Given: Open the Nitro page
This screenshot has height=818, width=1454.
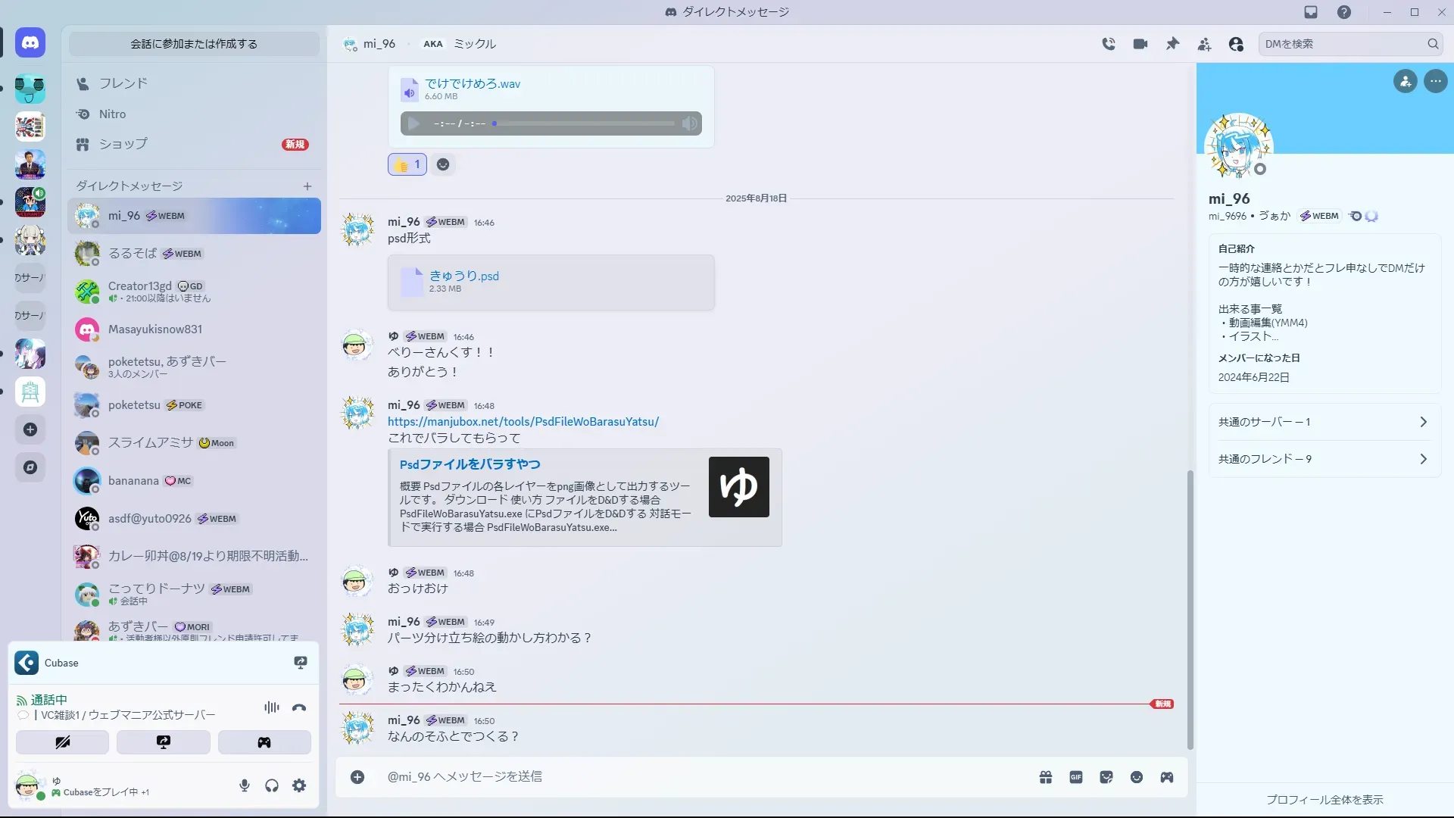Looking at the screenshot, I should pyautogui.click(x=112, y=114).
